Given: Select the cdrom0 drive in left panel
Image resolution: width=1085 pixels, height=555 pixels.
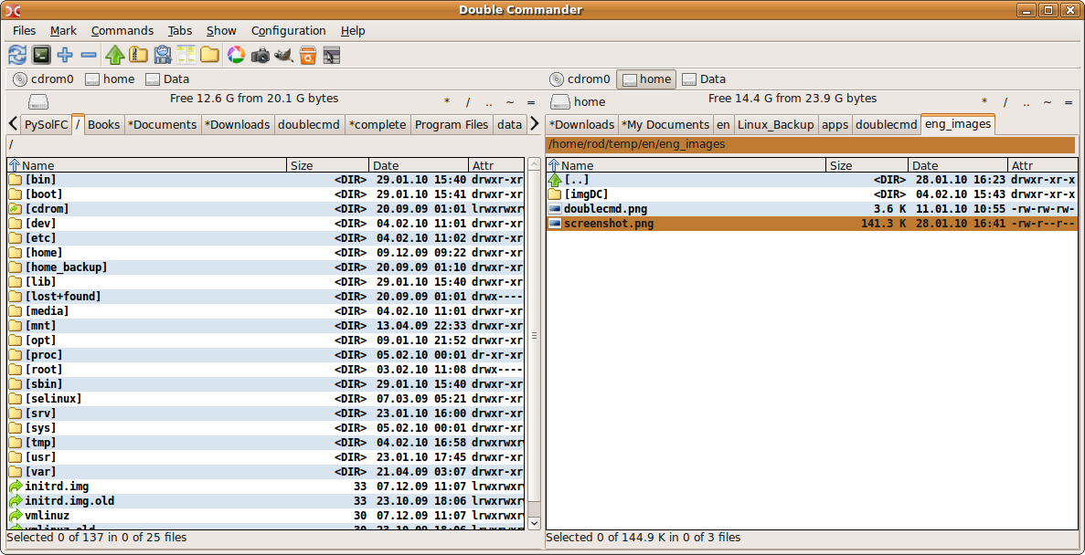Looking at the screenshot, I should tap(44, 79).
